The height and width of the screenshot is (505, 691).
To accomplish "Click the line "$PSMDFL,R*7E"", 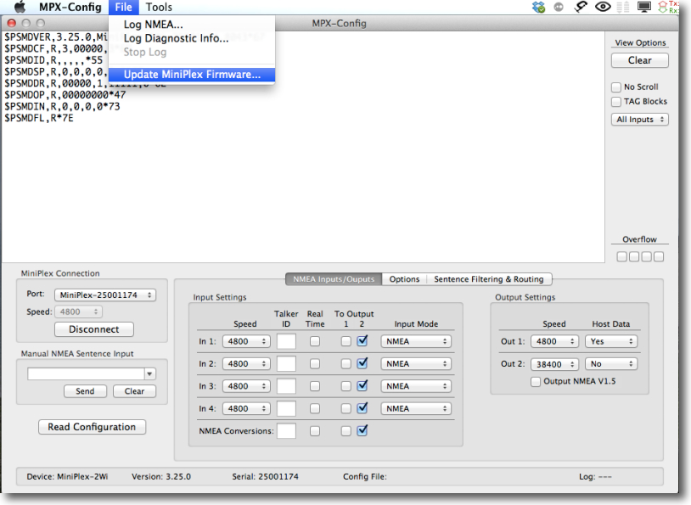I will 39,118.
